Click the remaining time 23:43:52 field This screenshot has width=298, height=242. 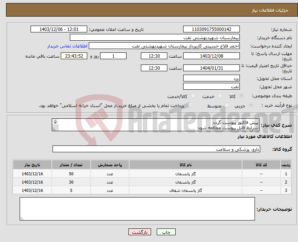click(x=74, y=56)
